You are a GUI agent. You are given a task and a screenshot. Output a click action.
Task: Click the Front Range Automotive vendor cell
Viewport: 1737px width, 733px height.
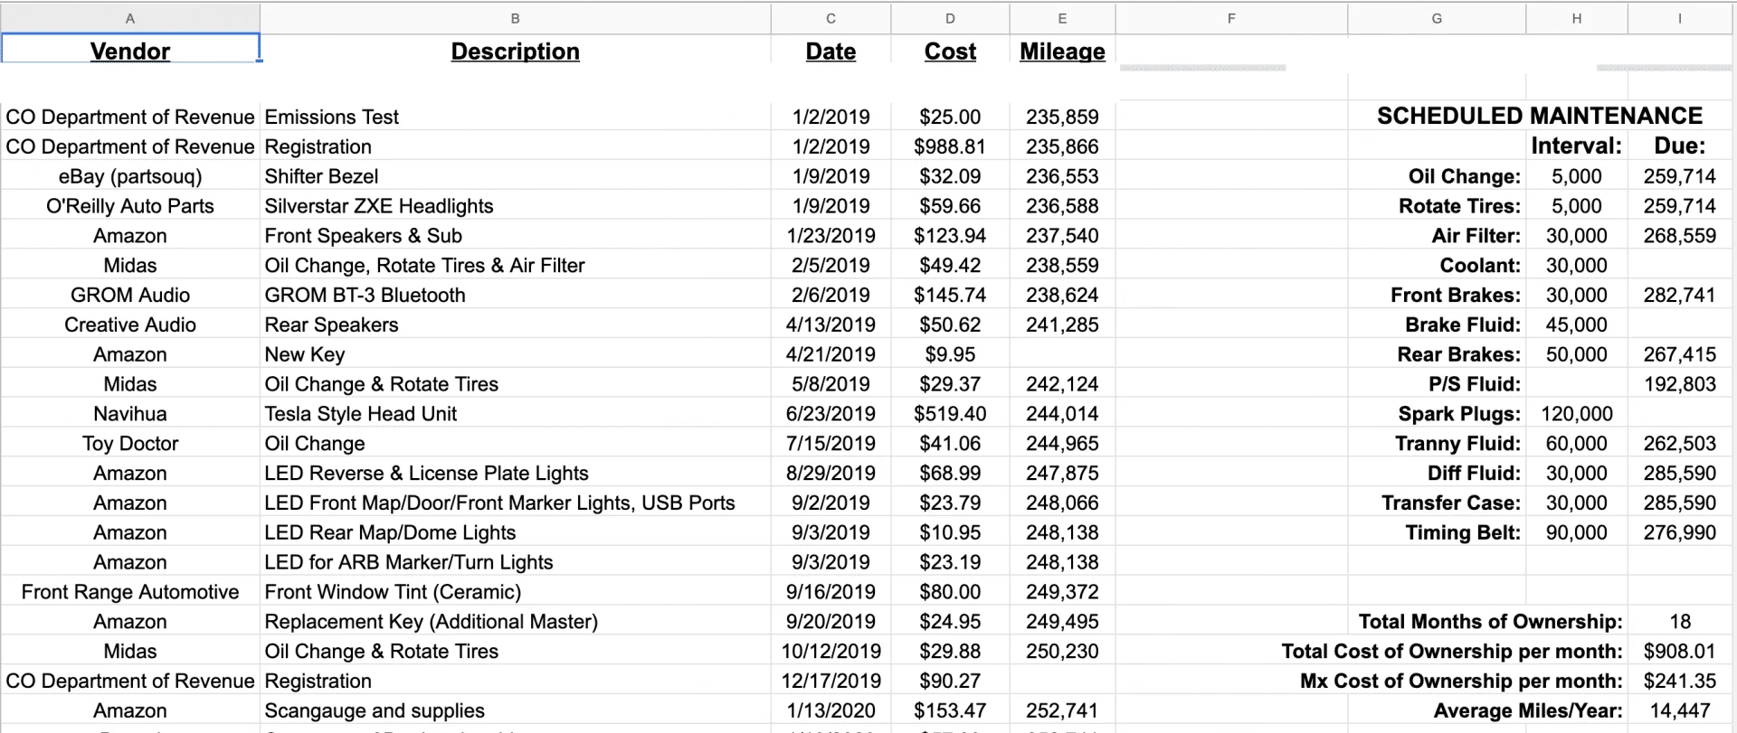click(130, 592)
